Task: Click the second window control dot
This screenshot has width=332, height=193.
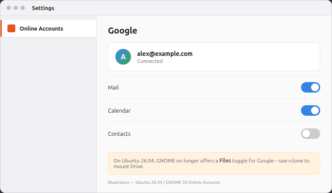Action: point(16,8)
